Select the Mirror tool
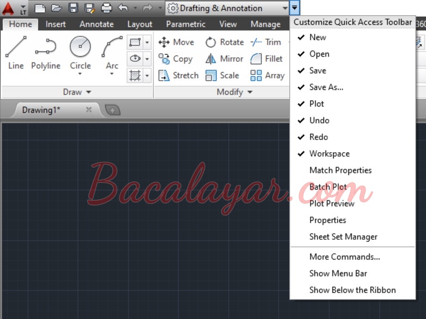 (224, 59)
